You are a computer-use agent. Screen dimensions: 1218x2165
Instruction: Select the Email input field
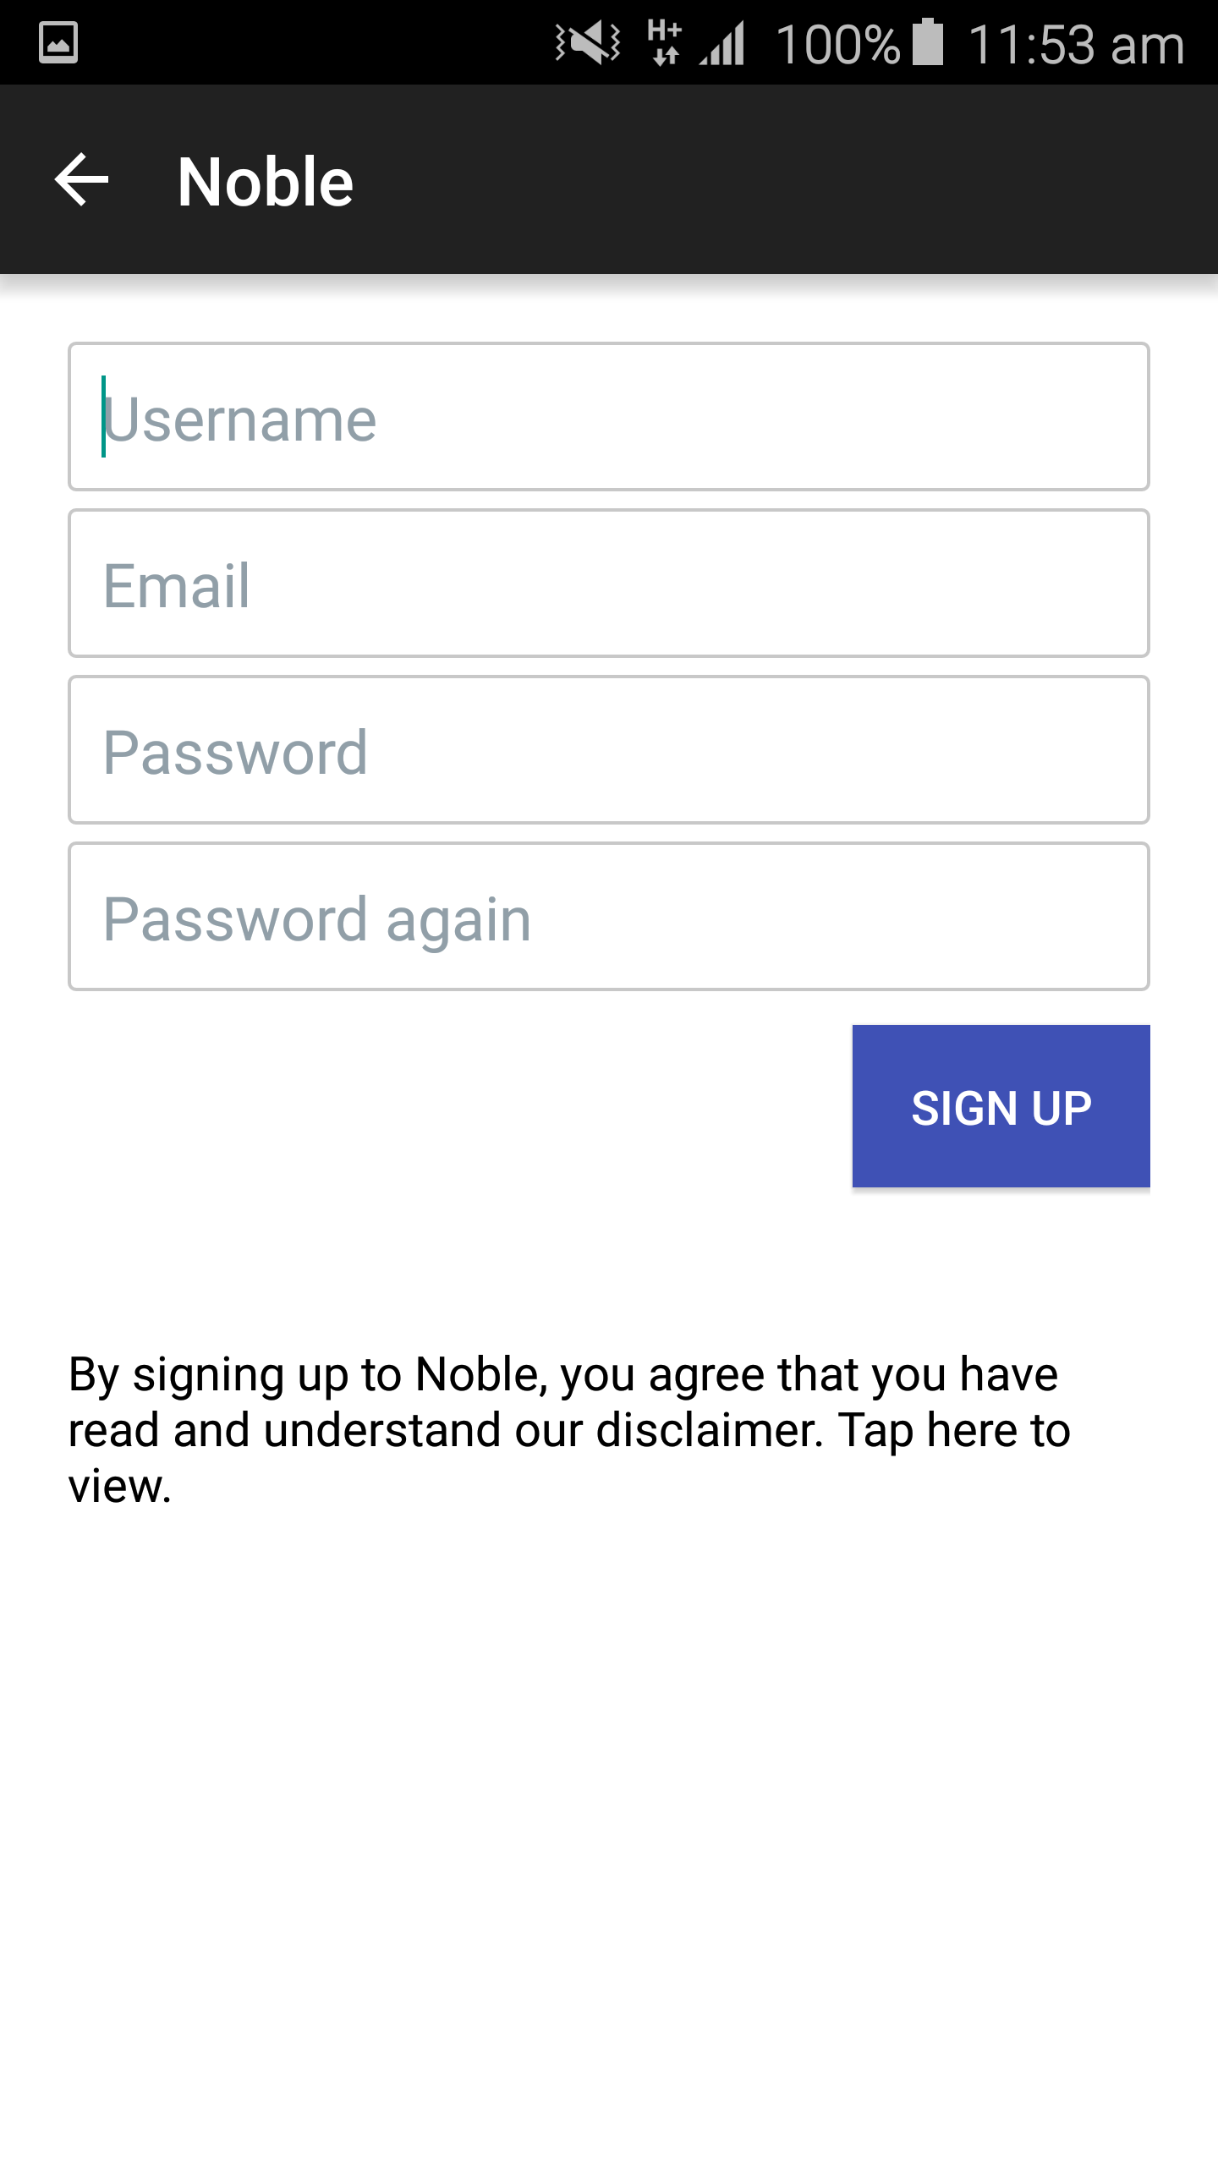click(609, 583)
